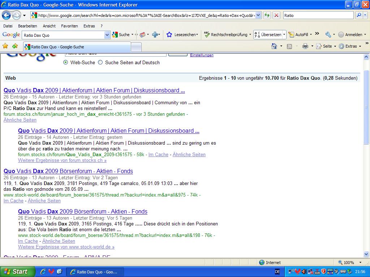Image resolution: width=370 pixels, height=277 pixels.
Task: Click the taskbar 'Ratio Dax Quo - Goo...' window button
Action: coord(95,272)
